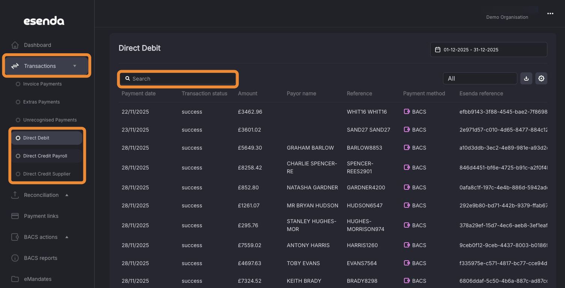Sort by the Amount column header

click(248, 93)
